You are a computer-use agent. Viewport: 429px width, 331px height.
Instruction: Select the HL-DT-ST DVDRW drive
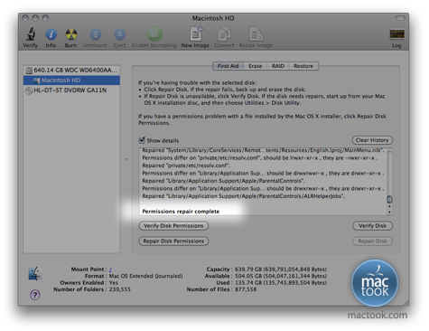71,90
